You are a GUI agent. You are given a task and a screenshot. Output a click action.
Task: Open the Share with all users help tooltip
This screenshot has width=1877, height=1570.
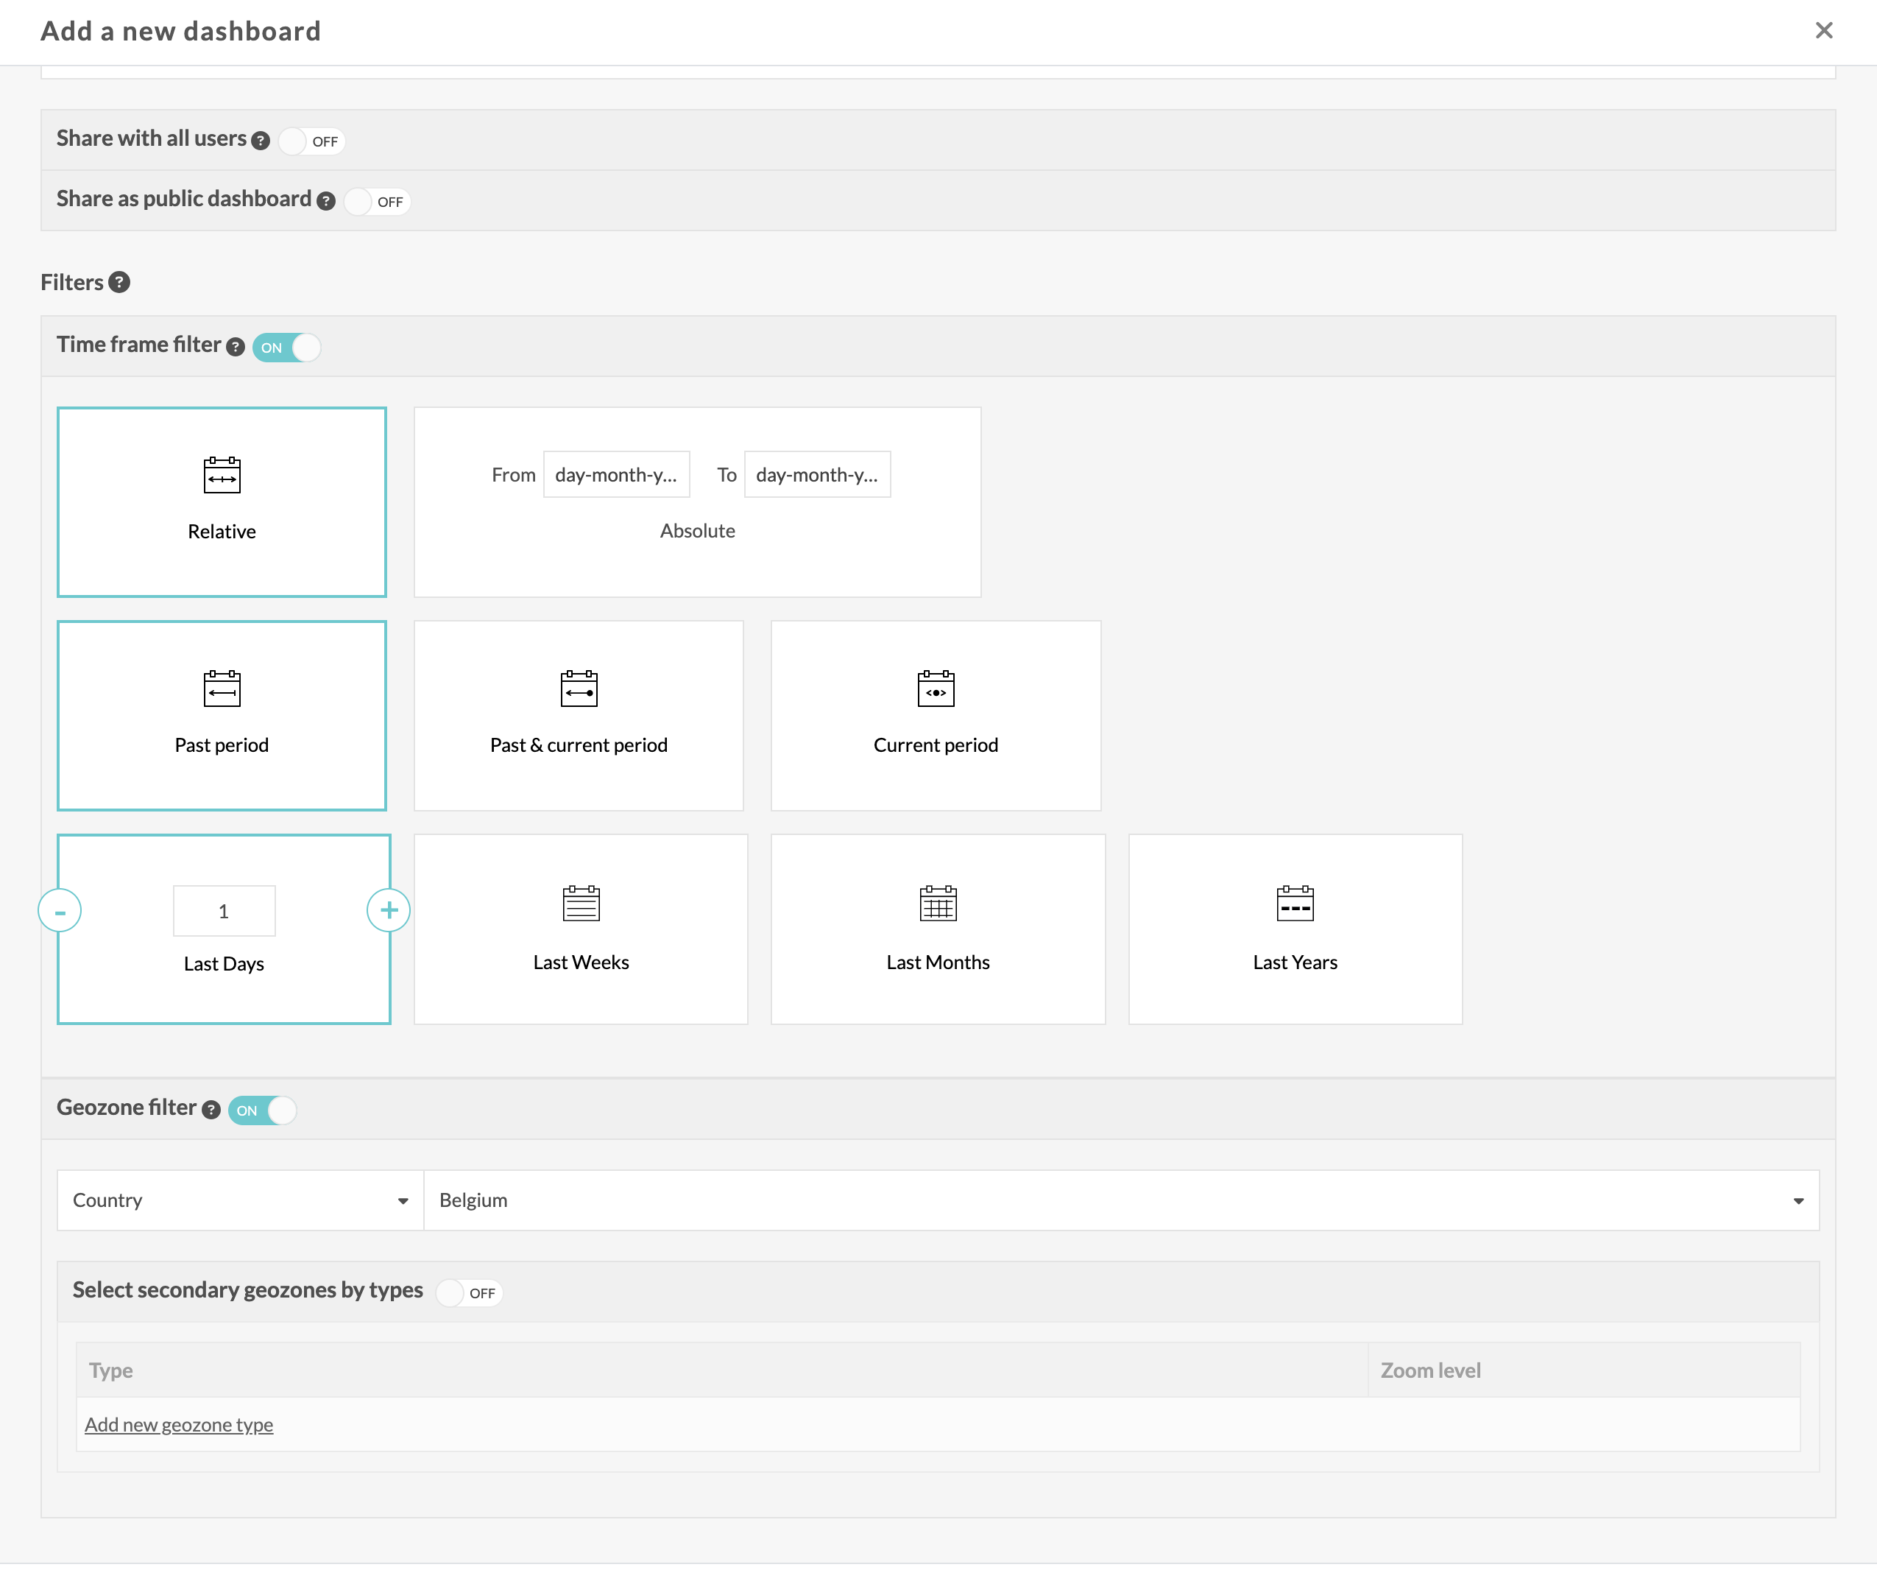pyautogui.click(x=260, y=141)
